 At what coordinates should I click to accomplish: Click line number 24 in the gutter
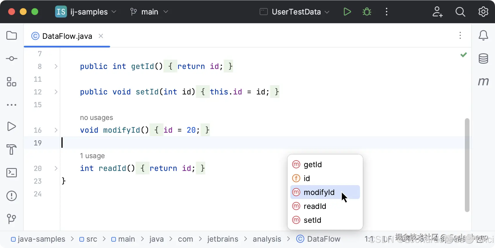(38, 194)
